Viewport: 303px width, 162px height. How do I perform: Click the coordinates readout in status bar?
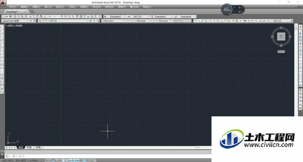(19, 160)
